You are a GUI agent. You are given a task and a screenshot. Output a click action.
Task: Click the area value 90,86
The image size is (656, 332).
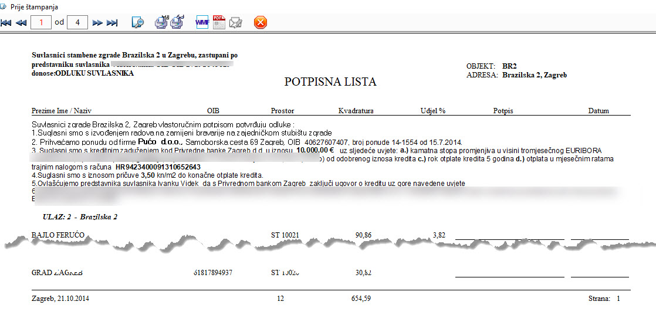[364, 235]
